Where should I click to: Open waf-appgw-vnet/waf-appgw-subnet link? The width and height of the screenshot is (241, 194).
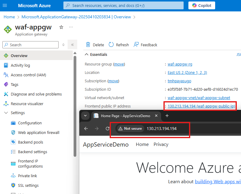199,98
